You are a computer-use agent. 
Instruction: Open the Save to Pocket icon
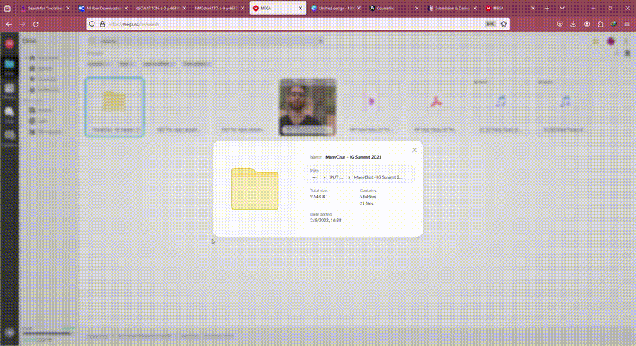(560, 25)
